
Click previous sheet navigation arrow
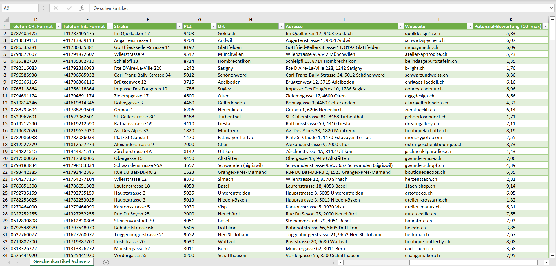[x=9, y=262]
